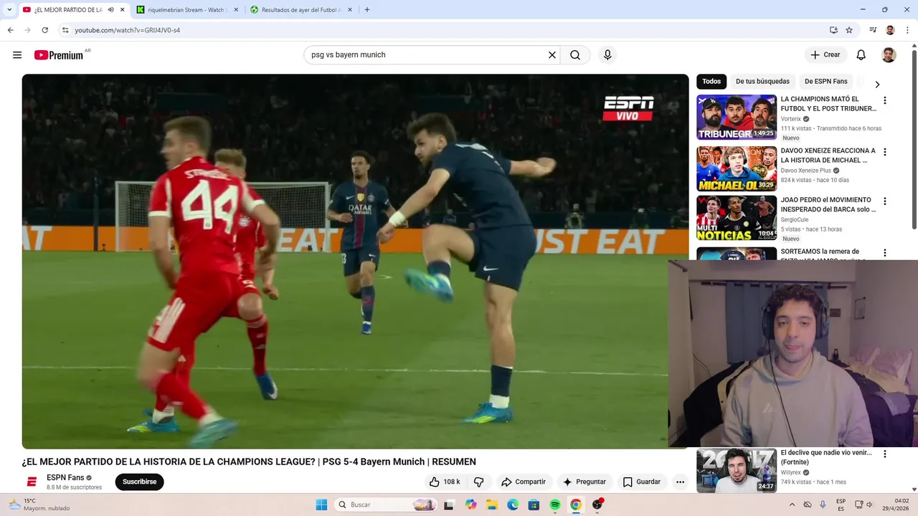Mute the playing YouTube tab via speaker icon
Image resolution: width=918 pixels, height=516 pixels.
(110, 10)
